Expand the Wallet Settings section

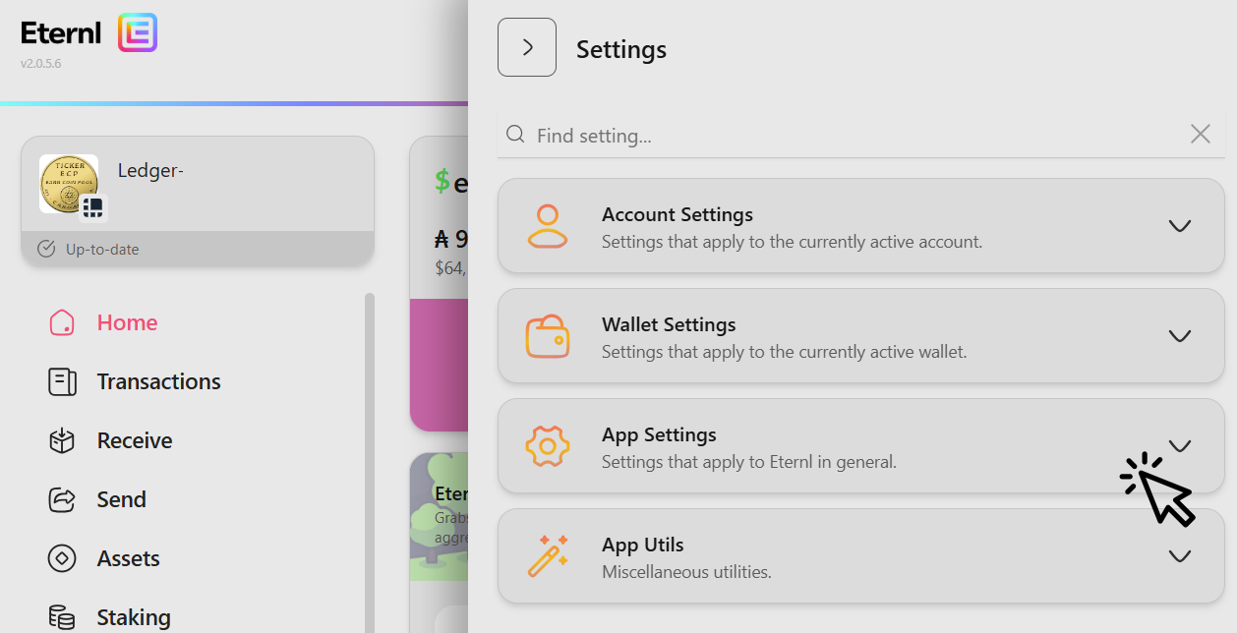click(x=1179, y=335)
